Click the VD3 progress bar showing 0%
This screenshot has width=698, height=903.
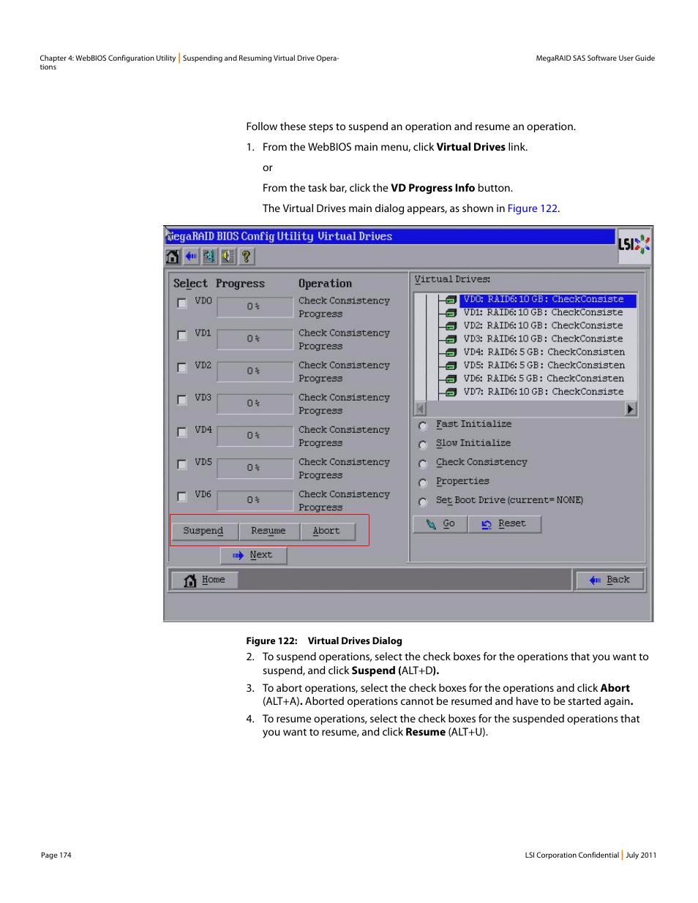pos(253,404)
